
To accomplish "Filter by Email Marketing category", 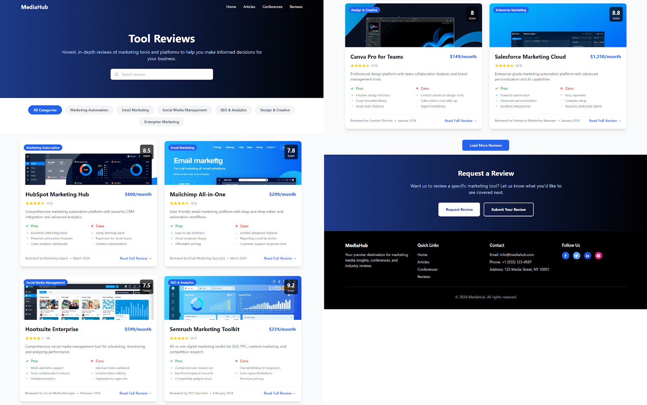I will coord(135,110).
